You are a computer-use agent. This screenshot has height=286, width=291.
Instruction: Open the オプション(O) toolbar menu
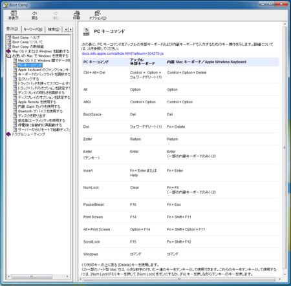pyautogui.click(x=98, y=15)
